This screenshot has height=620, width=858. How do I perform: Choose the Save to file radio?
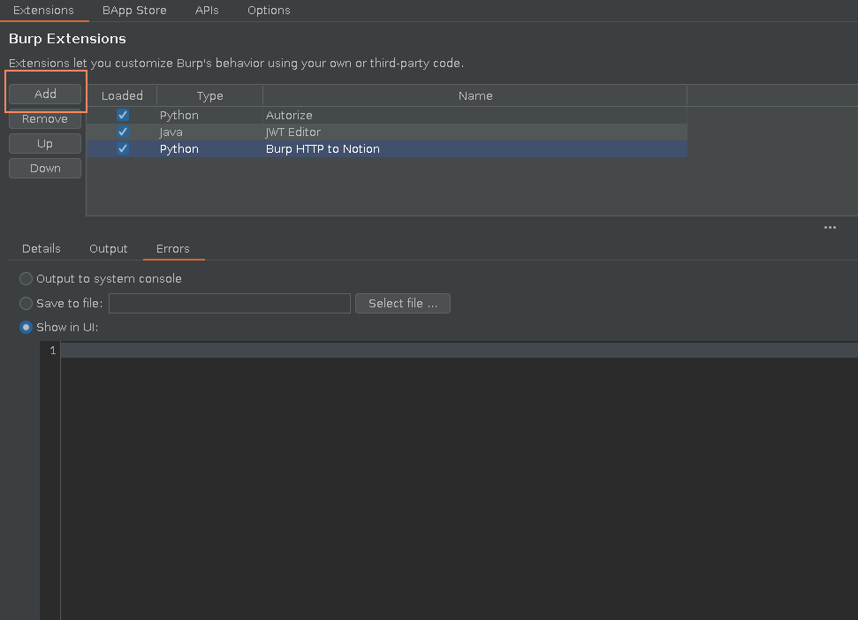[27, 303]
